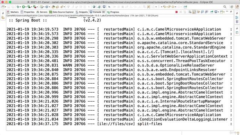
Task: Click the ConditionEvaluationDeltaLoggingListener log entry
Action: coord(183,119)
